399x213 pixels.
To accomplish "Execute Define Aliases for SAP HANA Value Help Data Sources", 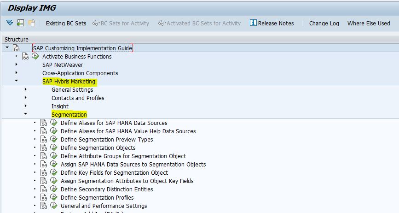I will (54, 131).
